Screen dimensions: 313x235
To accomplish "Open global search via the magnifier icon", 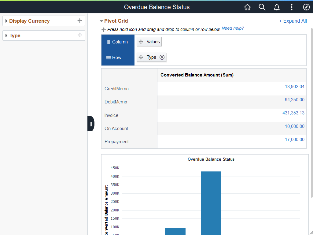I will click(x=262, y=7).
